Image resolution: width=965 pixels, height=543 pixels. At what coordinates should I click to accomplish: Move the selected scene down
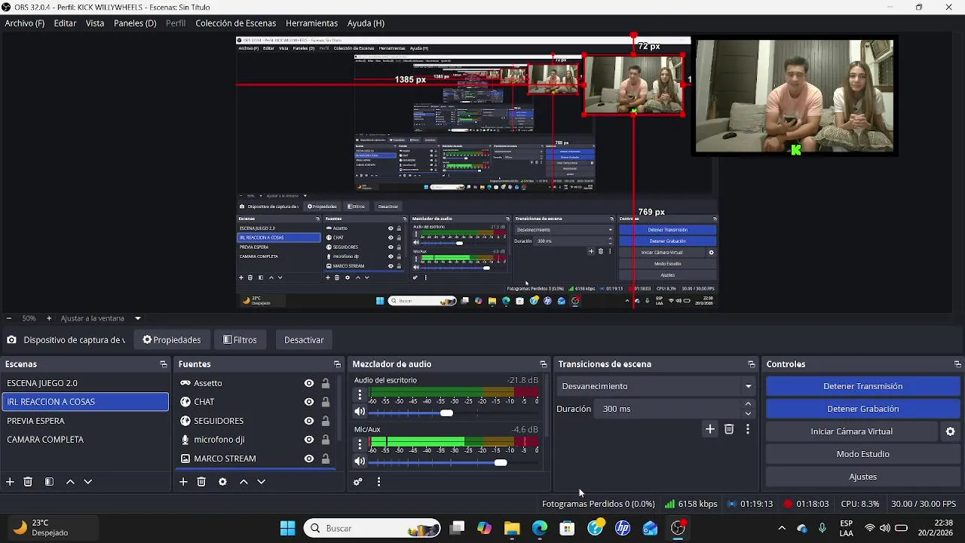click(x=87, y=482)
